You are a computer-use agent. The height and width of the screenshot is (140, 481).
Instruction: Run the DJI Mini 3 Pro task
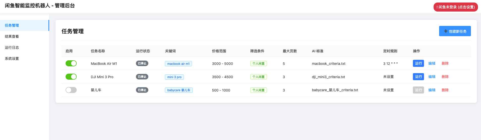[x=418, y=77]
